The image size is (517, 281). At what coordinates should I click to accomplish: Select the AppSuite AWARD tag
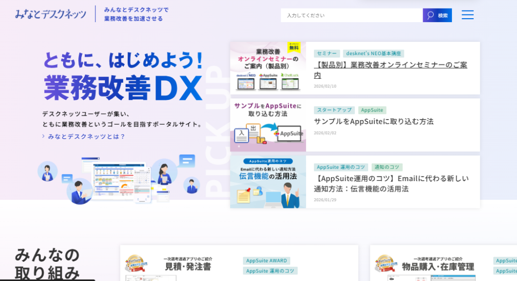coord(266,261)
